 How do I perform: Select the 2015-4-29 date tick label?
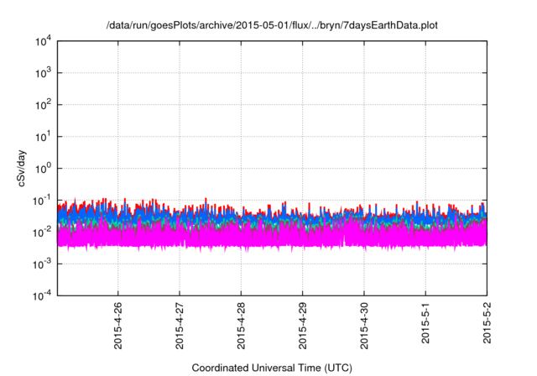(302, 326)
